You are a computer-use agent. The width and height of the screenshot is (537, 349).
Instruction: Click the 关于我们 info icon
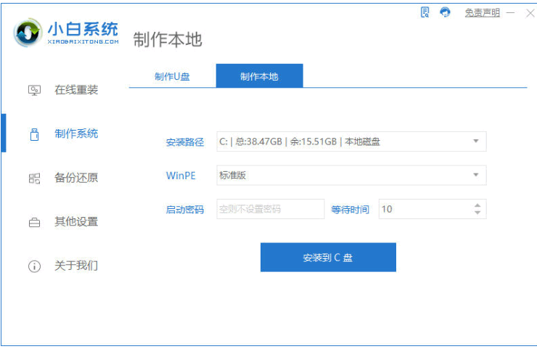coord(34,266)
